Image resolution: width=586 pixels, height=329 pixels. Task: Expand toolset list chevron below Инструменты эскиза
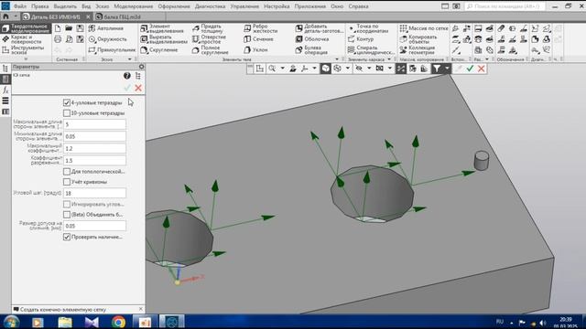26,58
